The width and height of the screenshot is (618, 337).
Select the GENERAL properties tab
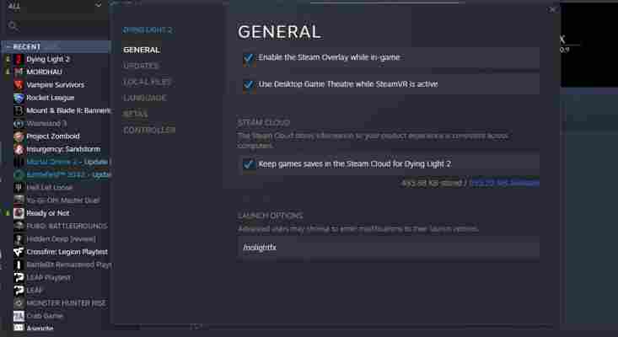click(x=142, y=50)
